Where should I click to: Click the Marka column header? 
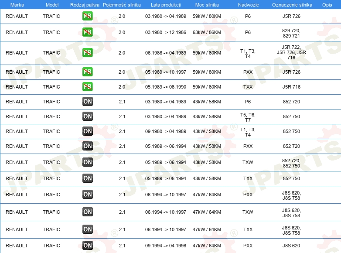17,5
